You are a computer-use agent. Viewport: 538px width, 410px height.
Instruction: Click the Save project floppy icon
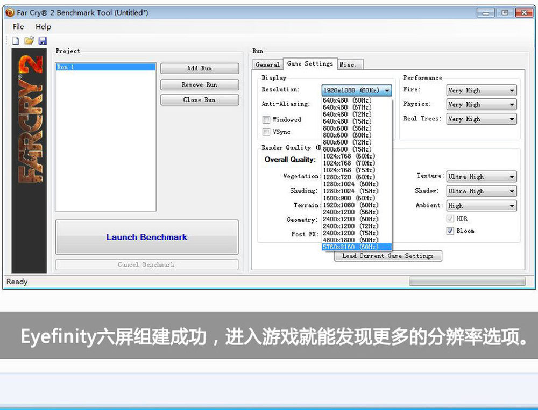point(42,41)
